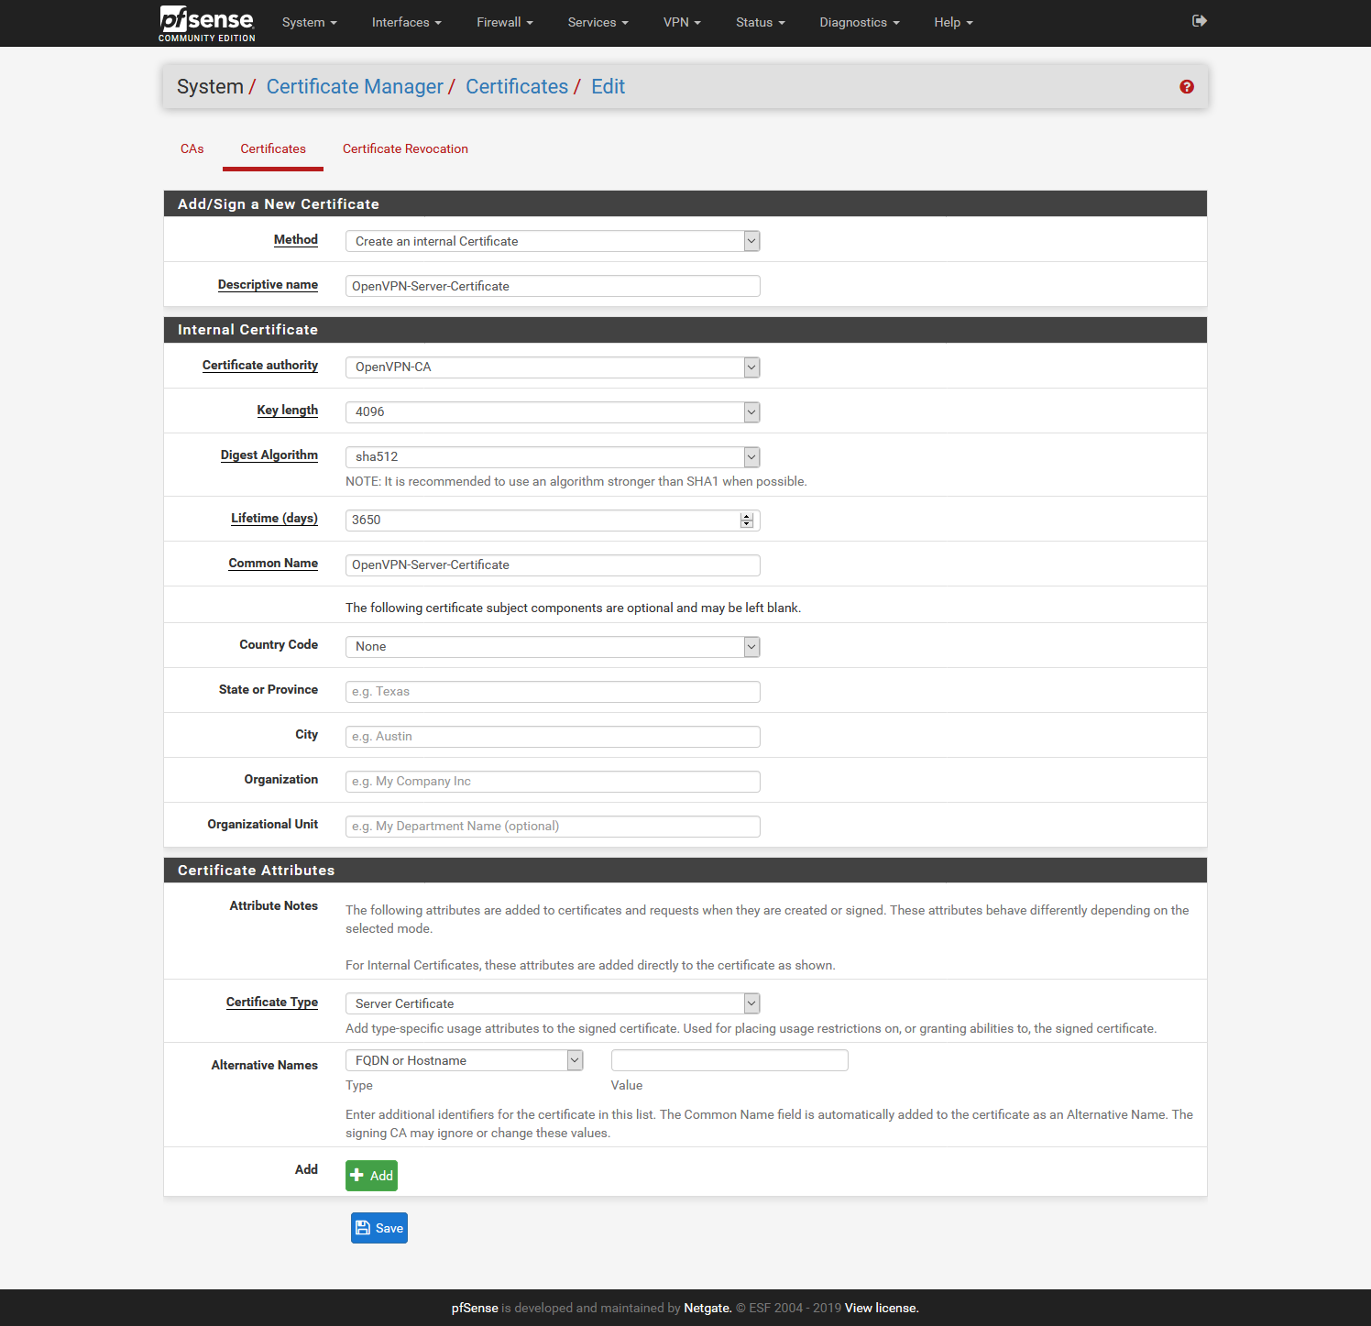Open the red help question mark icon

click(1187, 86)
